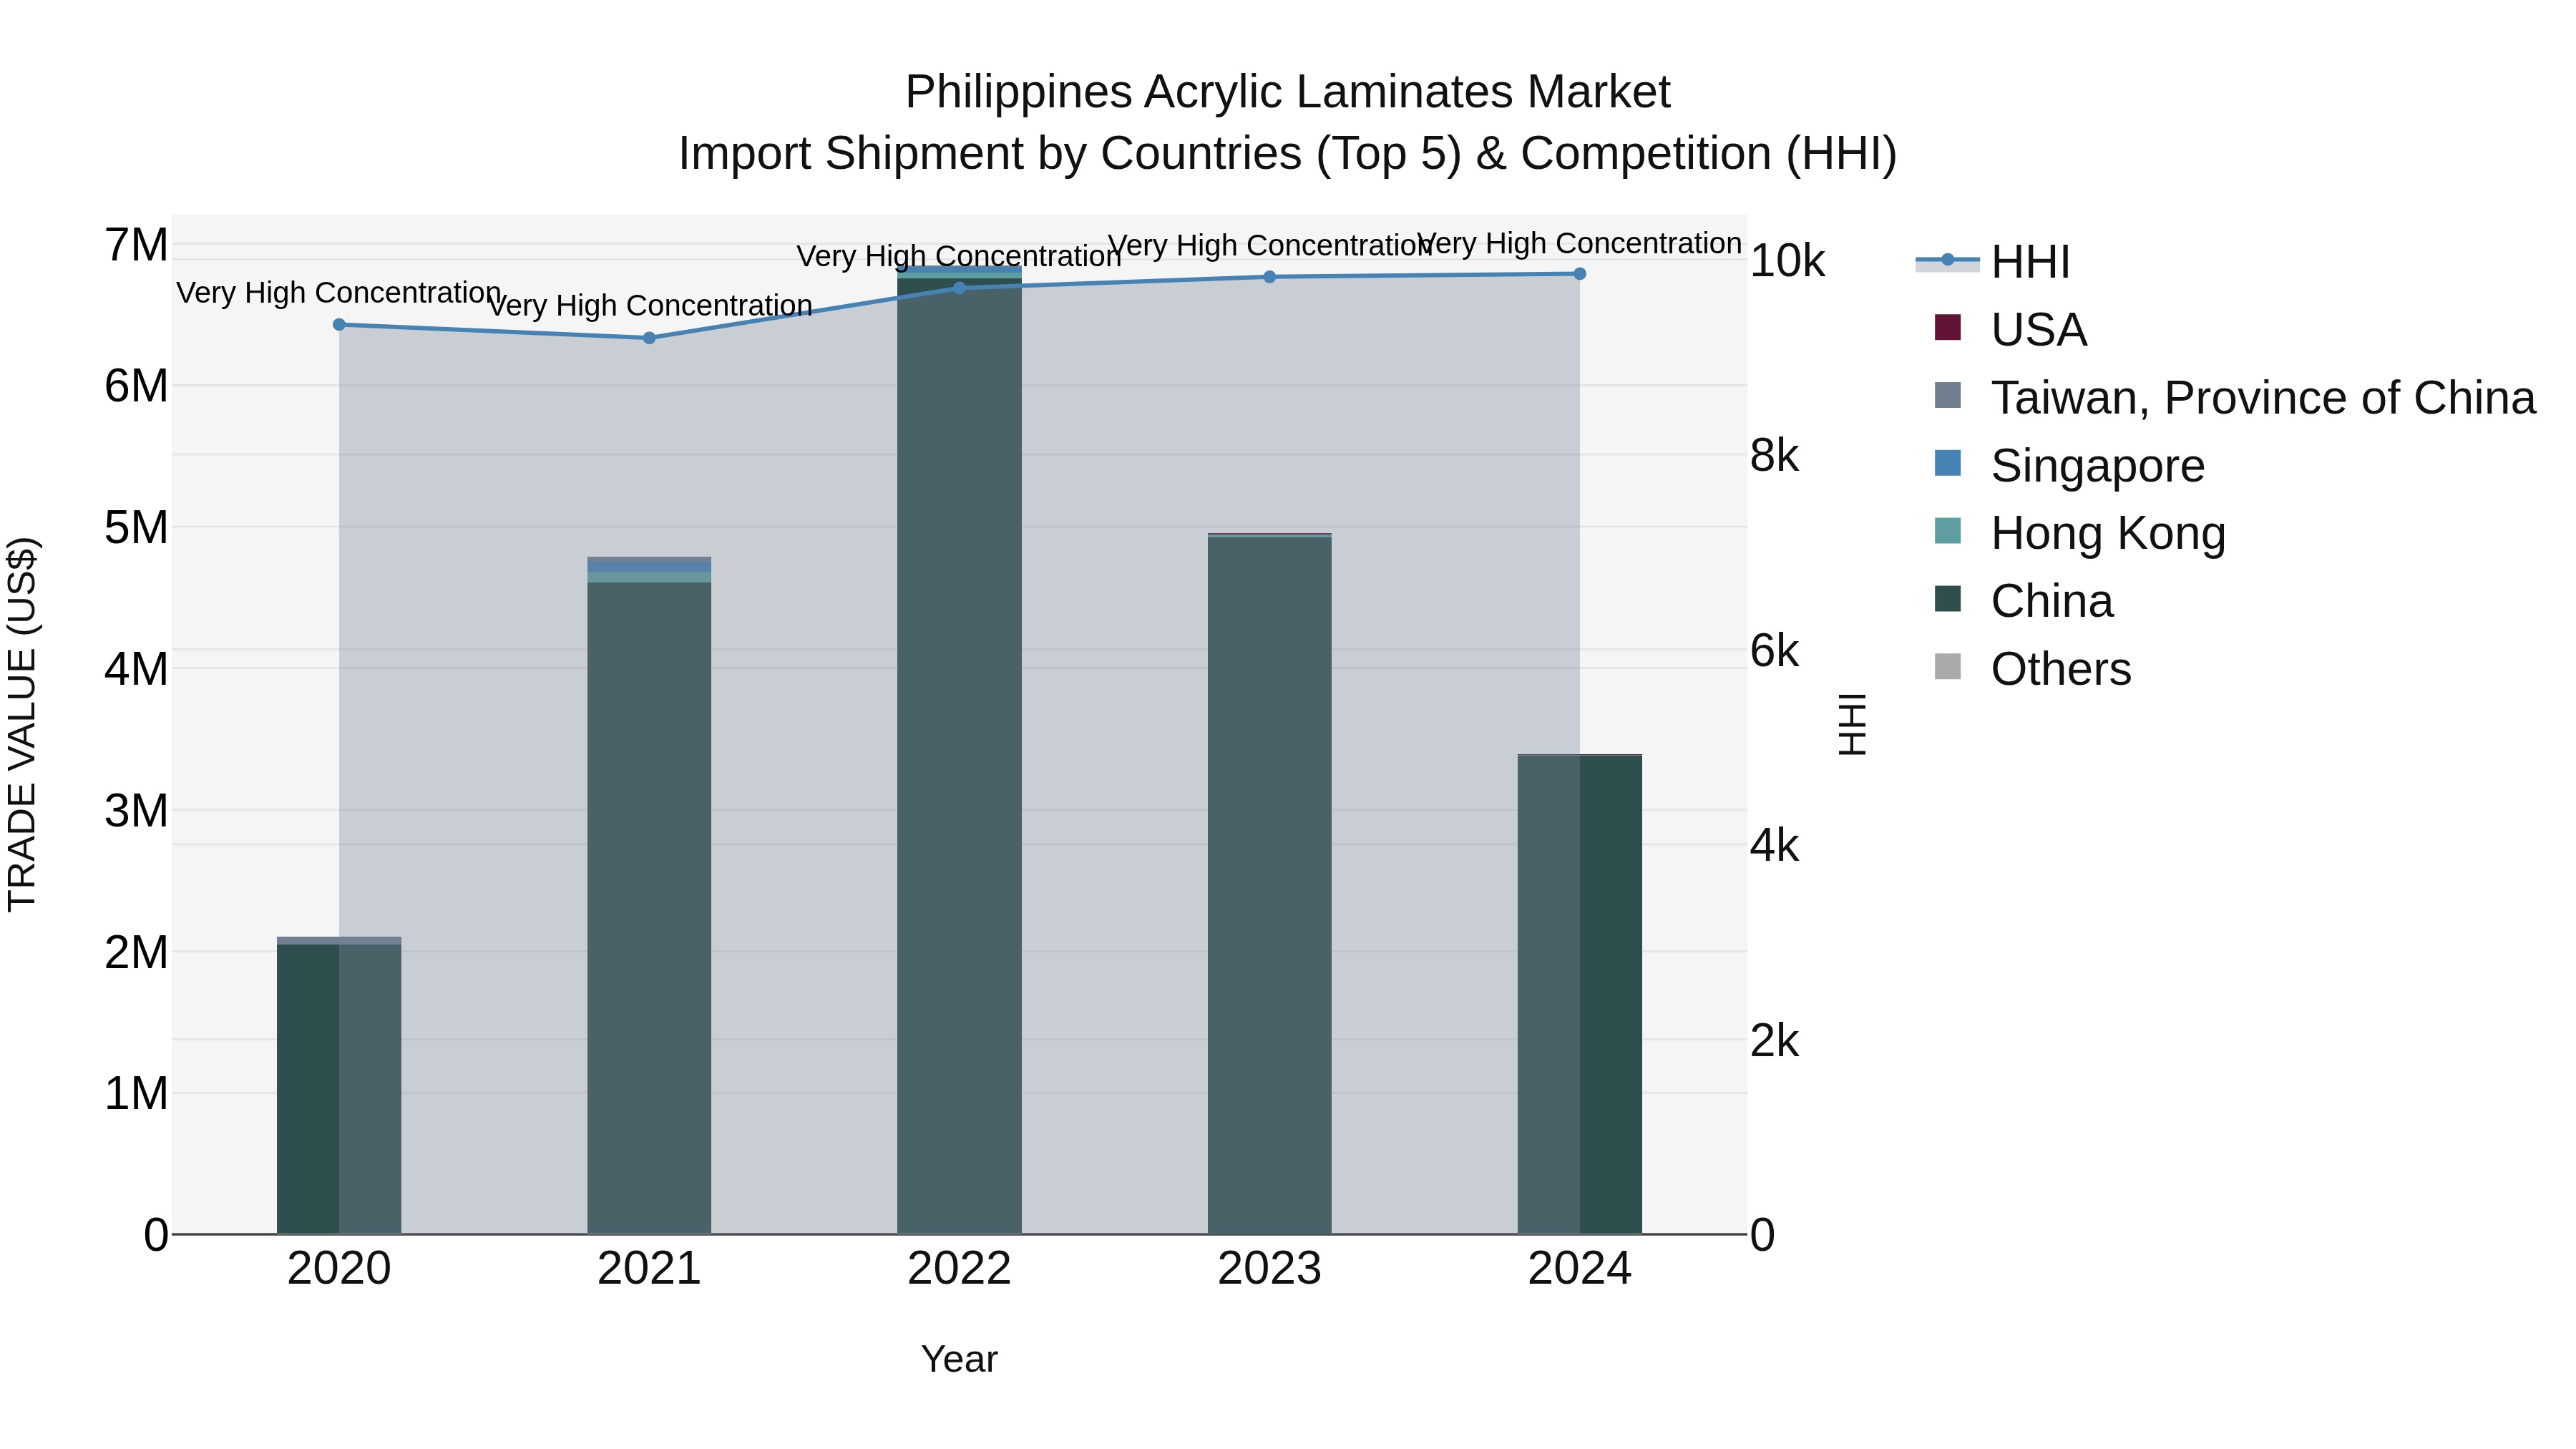Click the 2024 China bar
The height and width of the screenshot is (1449, 2576).
tap(1580, 995)
